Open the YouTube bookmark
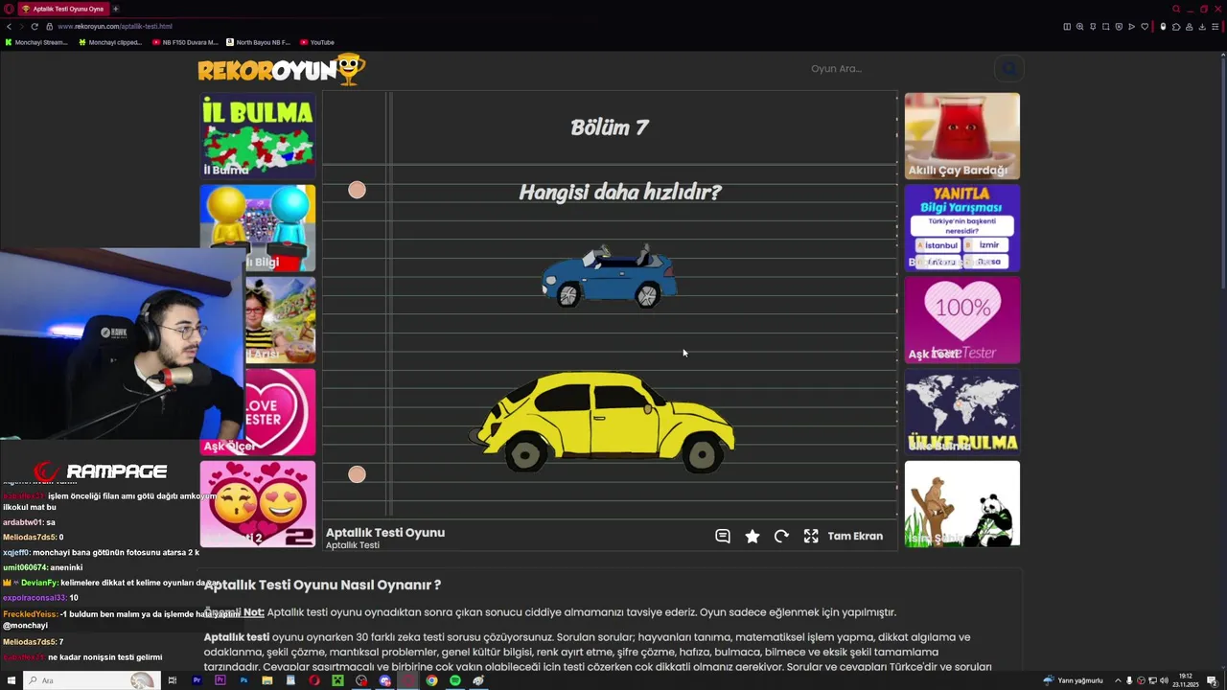 [317, 42]
